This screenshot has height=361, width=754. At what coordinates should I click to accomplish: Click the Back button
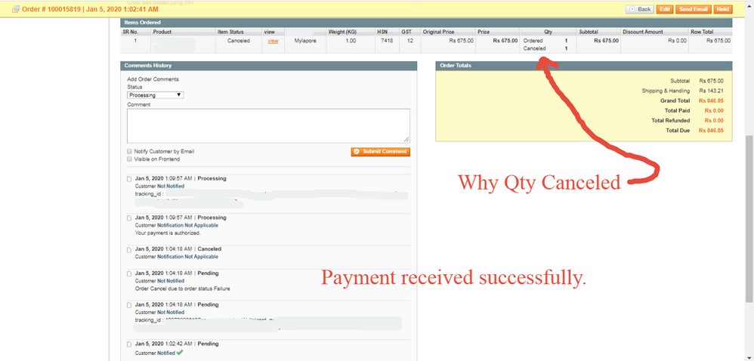click(x=639, y=9)
